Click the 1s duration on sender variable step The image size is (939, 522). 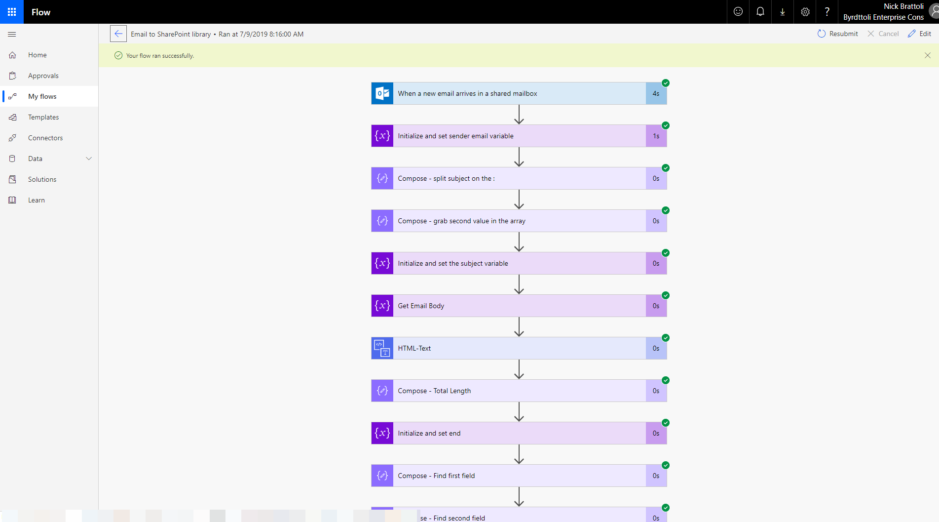tap(656, 136)
